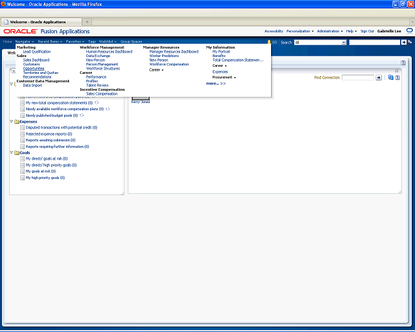Select Human Resources Dashboard entry
The width and height of the screenshot is (415, 332).
[x=110, y=52]
